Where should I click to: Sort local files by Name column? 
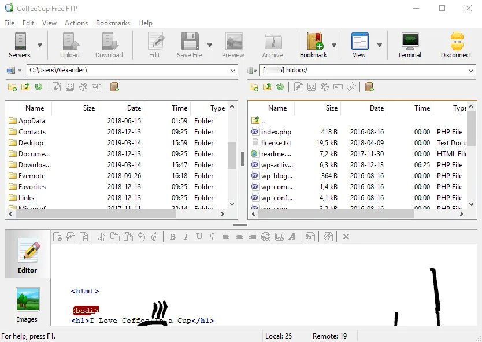click(x=35, y=108)
